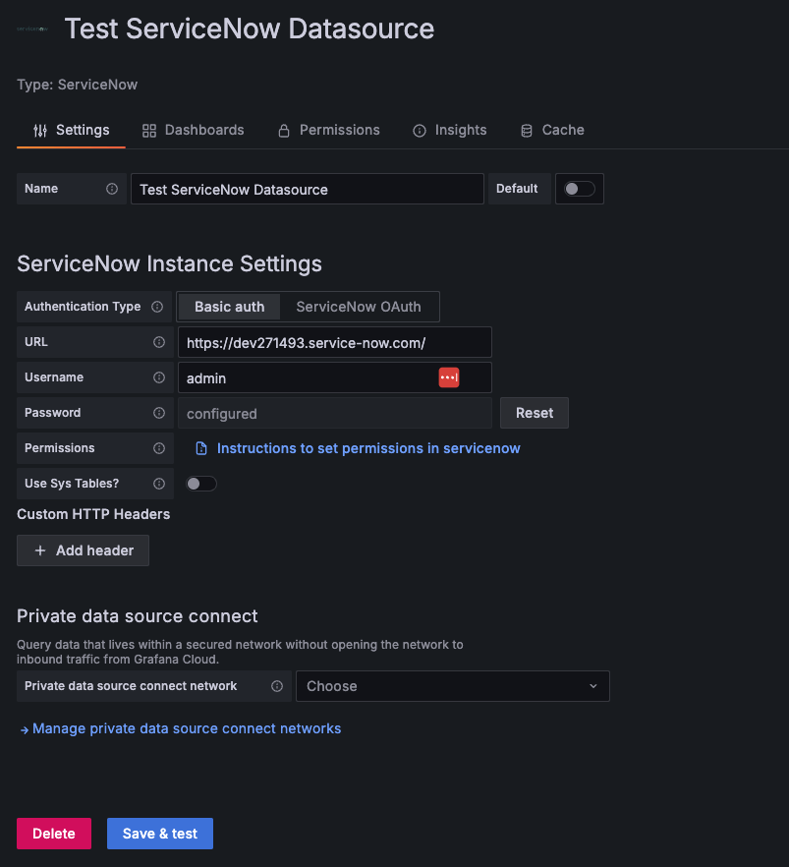Switch to the Cache tab
789x867 pixels.
coord(552,130)
